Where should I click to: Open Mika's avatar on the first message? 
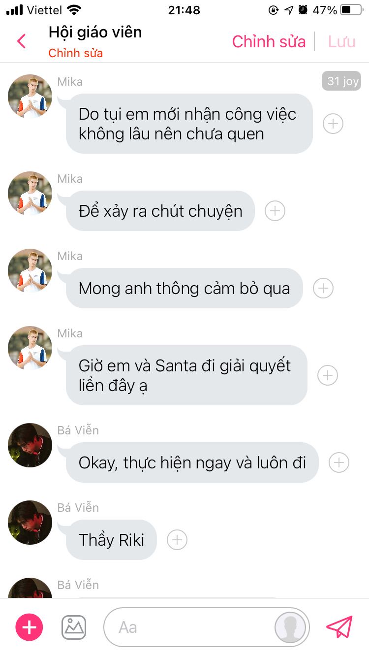(x=30, y=97)
